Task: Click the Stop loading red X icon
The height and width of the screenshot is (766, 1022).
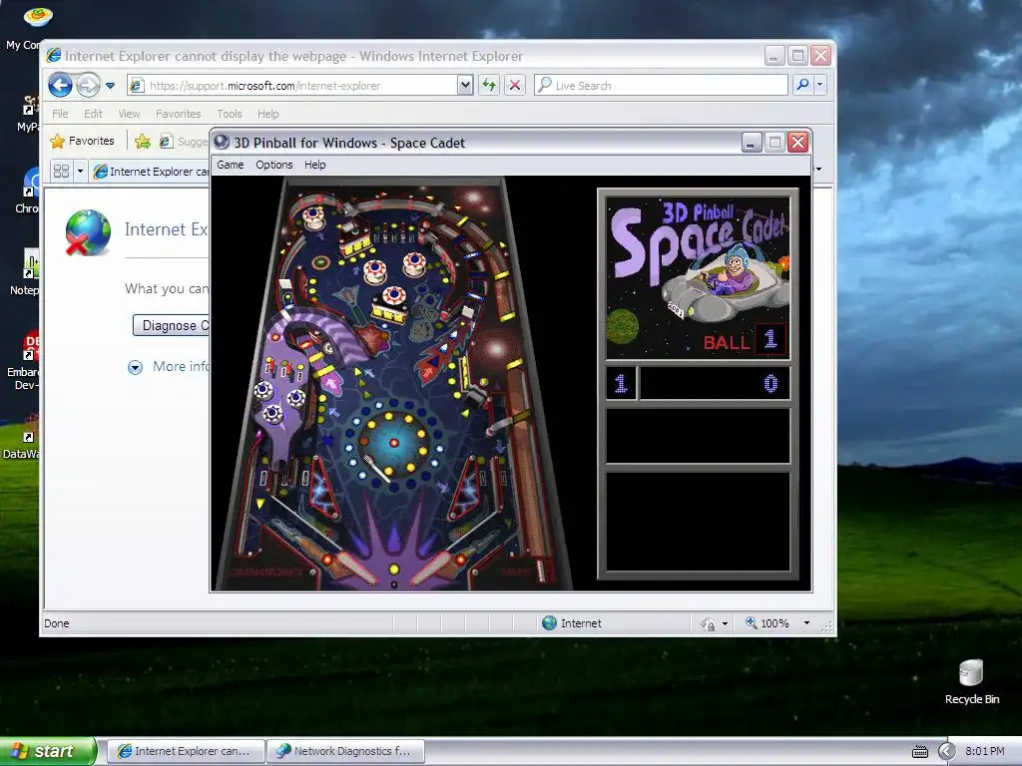Action: point(514,85)
